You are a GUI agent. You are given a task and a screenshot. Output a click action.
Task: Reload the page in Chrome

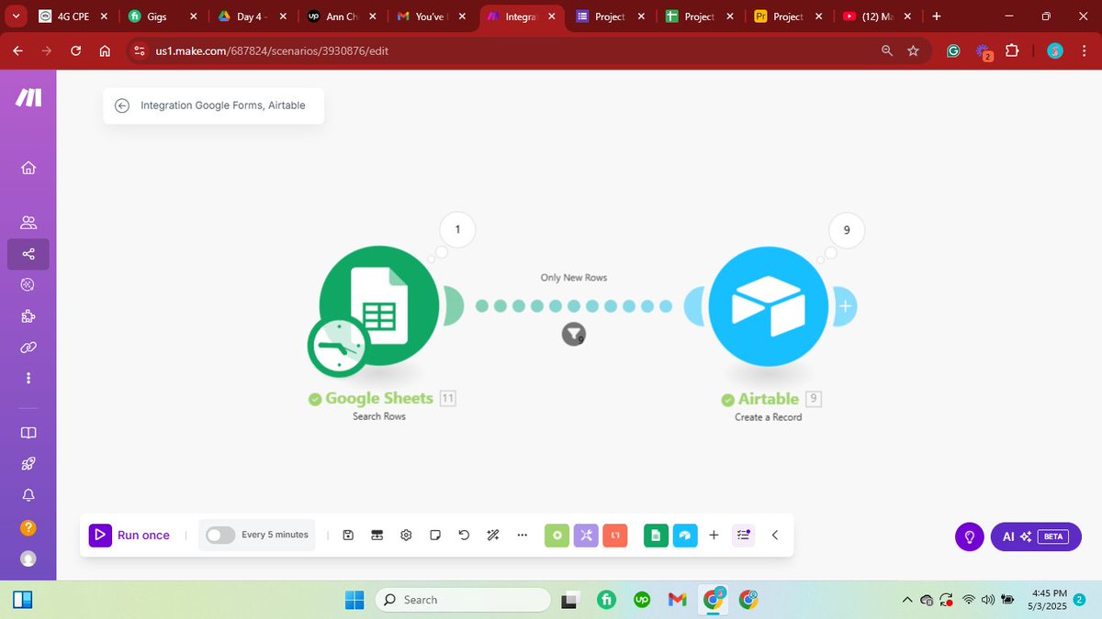click(76, 51)
